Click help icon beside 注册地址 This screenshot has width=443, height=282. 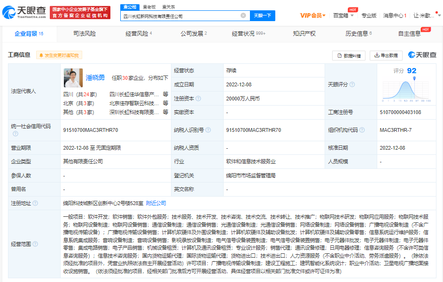tap(35, 203)
